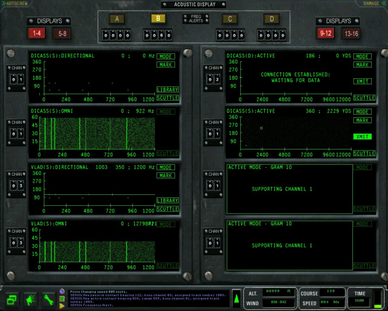The image size is (388, 311).
Task: Click the 'ACOUSTIC DISPLAY' title label
Action: pos(195,4)
